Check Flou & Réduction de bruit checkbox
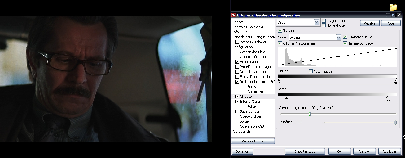405x158 pixels. pos(237,77)
